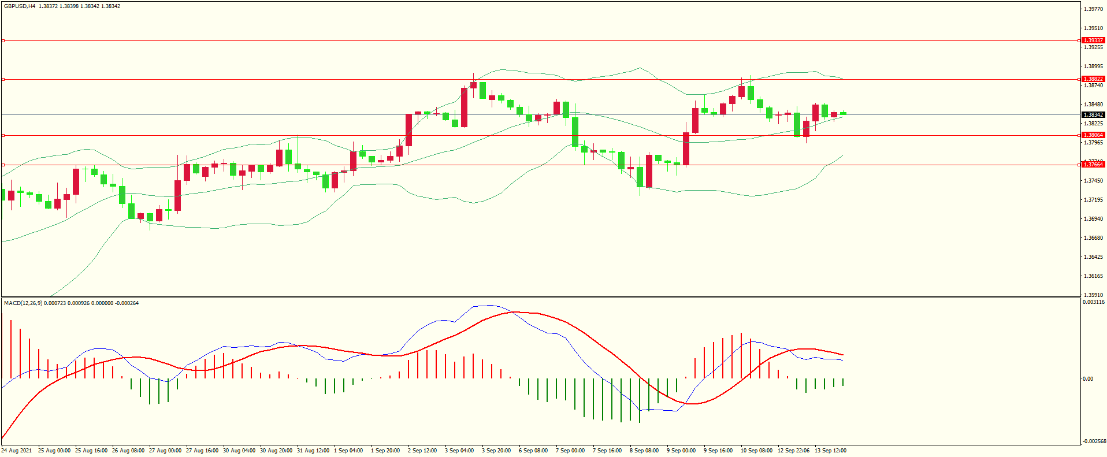The image size is (1107, 457).
Task: Click the left anchor handle of the 1.37664 line
Action: (3, 165)
